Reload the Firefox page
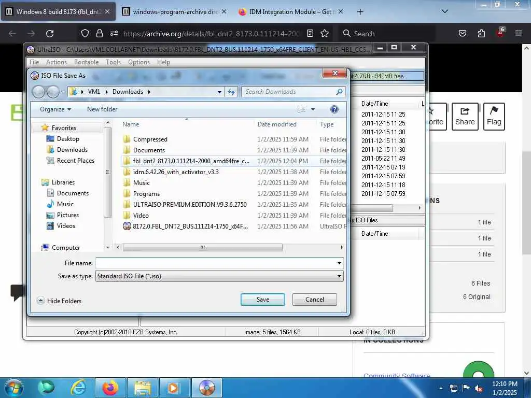The width and height of the screenshot is (531, 398). pyautogui.click(x=50, y=34)
